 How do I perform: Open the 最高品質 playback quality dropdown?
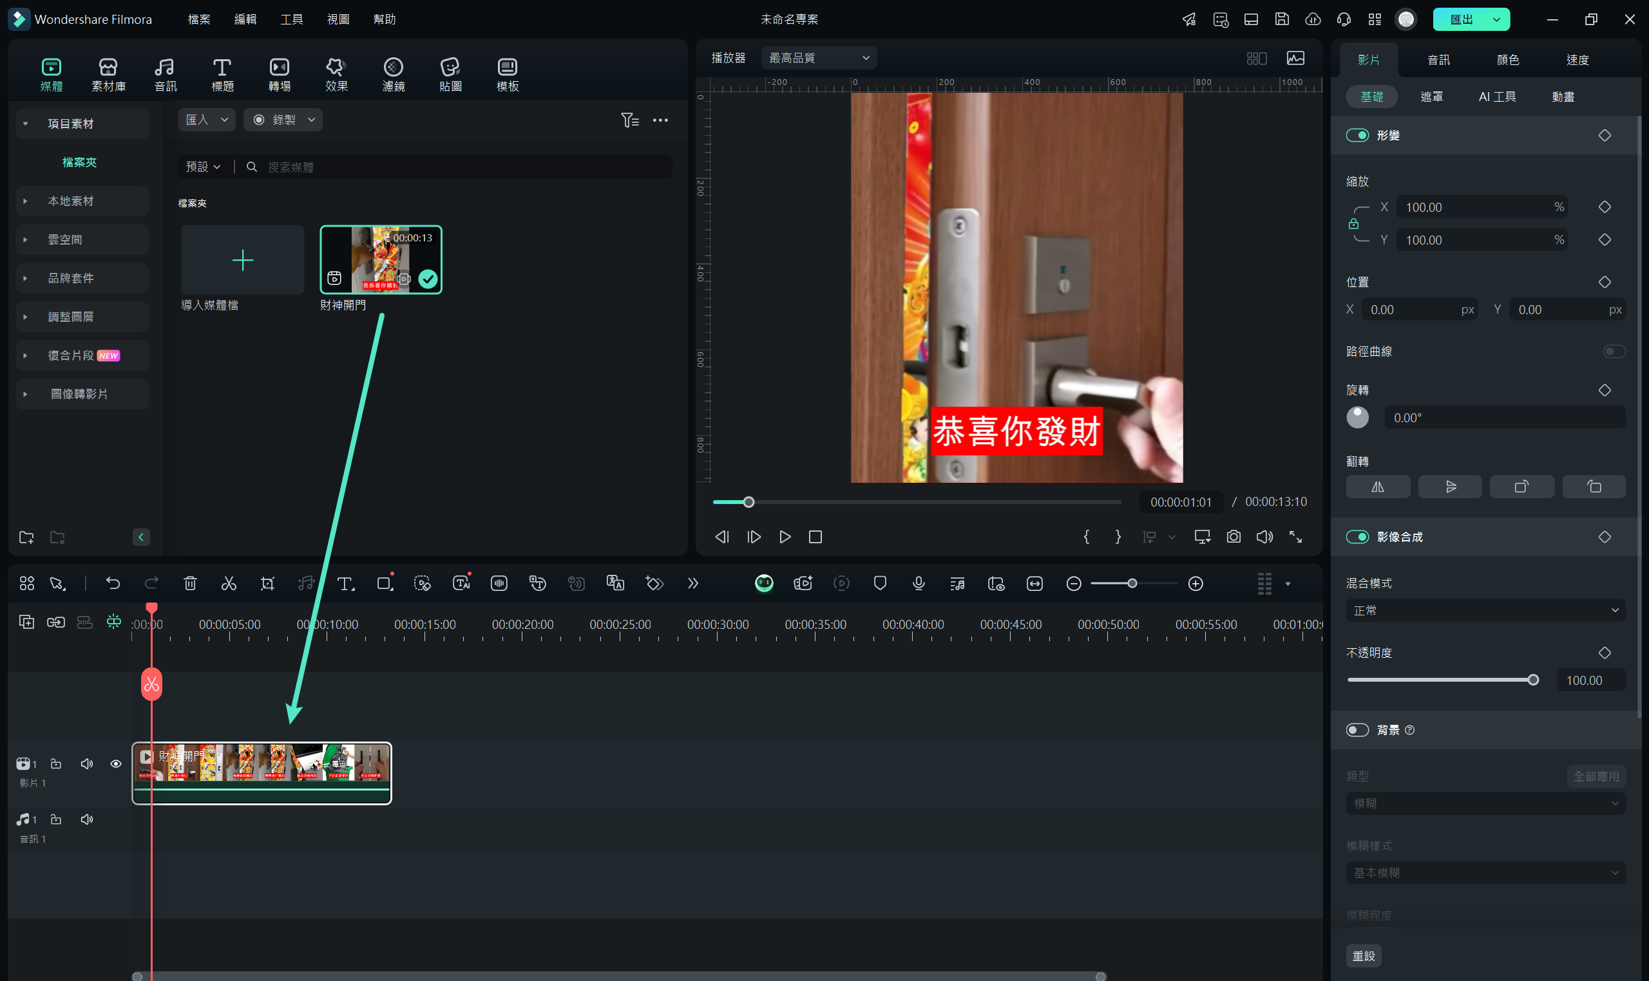coord(819,58)
